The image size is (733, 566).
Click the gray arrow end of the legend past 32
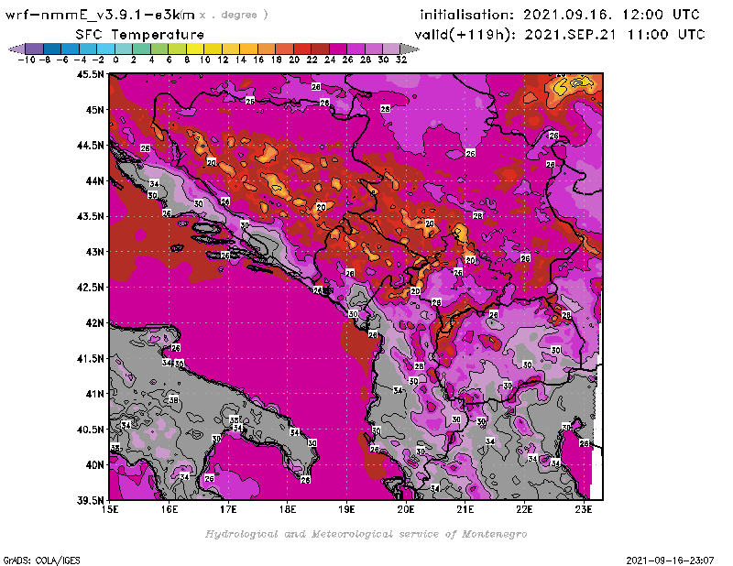[410, 49]
